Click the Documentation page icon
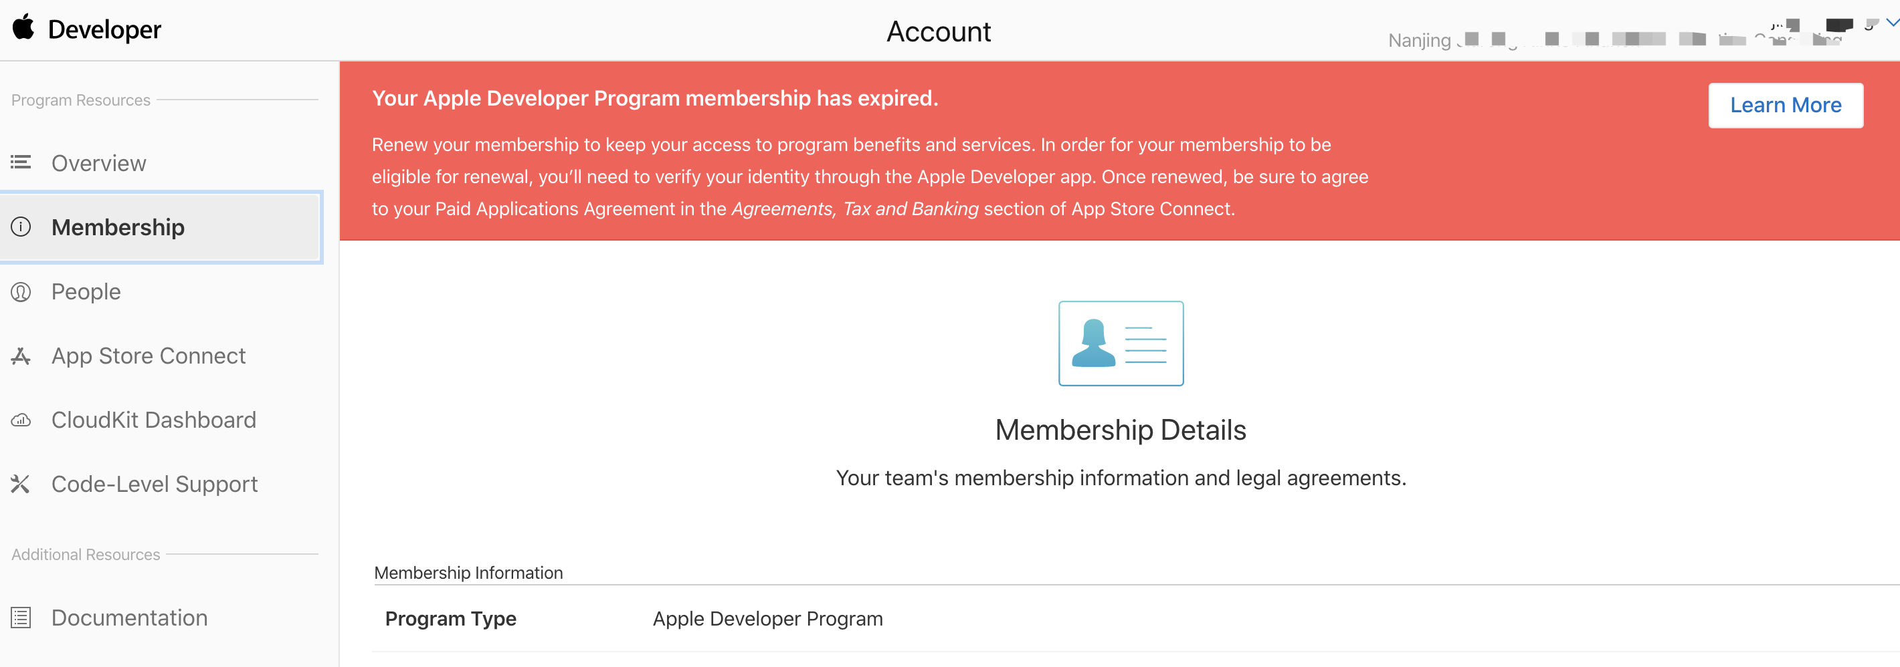1900x667 pixels. click(20, 617)
